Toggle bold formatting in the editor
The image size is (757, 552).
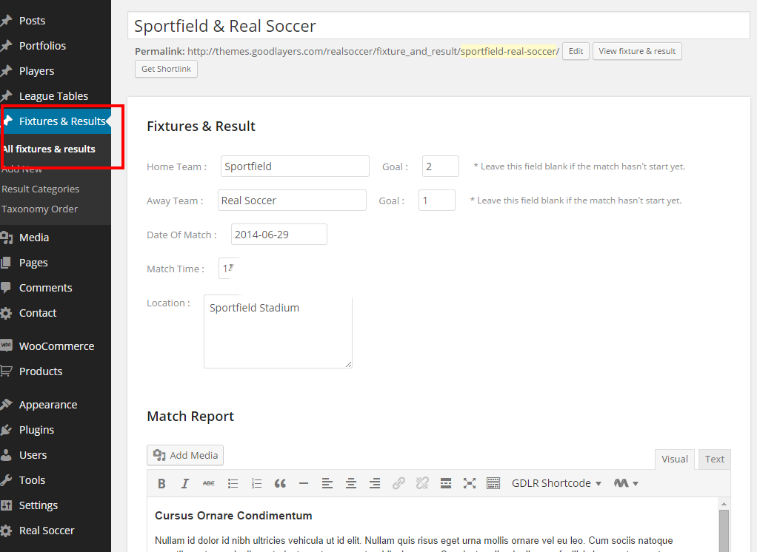[x=161, y=483]
